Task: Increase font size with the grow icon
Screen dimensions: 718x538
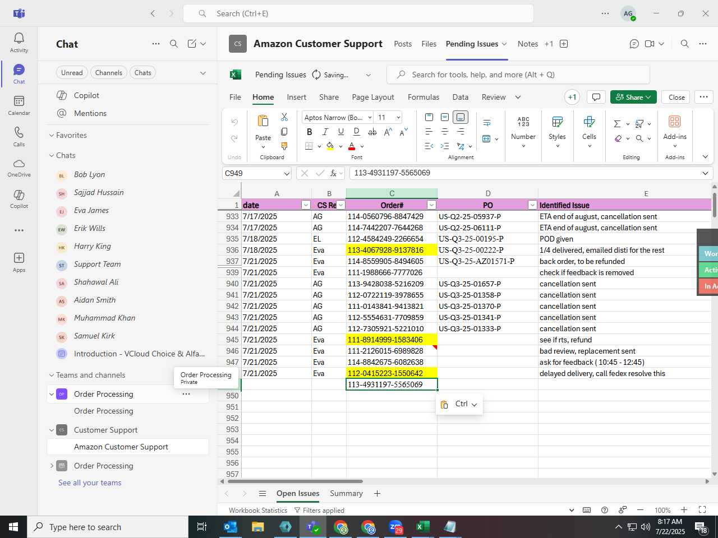Action: (x=388, y=132)
